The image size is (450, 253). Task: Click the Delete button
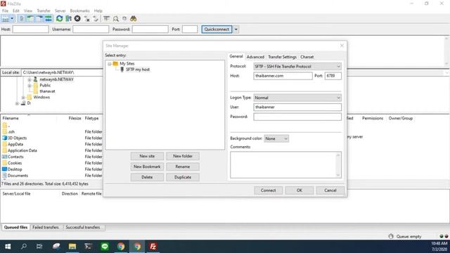tap(147, 177)
